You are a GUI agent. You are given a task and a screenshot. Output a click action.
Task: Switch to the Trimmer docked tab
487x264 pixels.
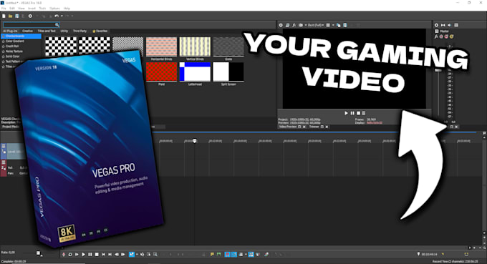314,127
